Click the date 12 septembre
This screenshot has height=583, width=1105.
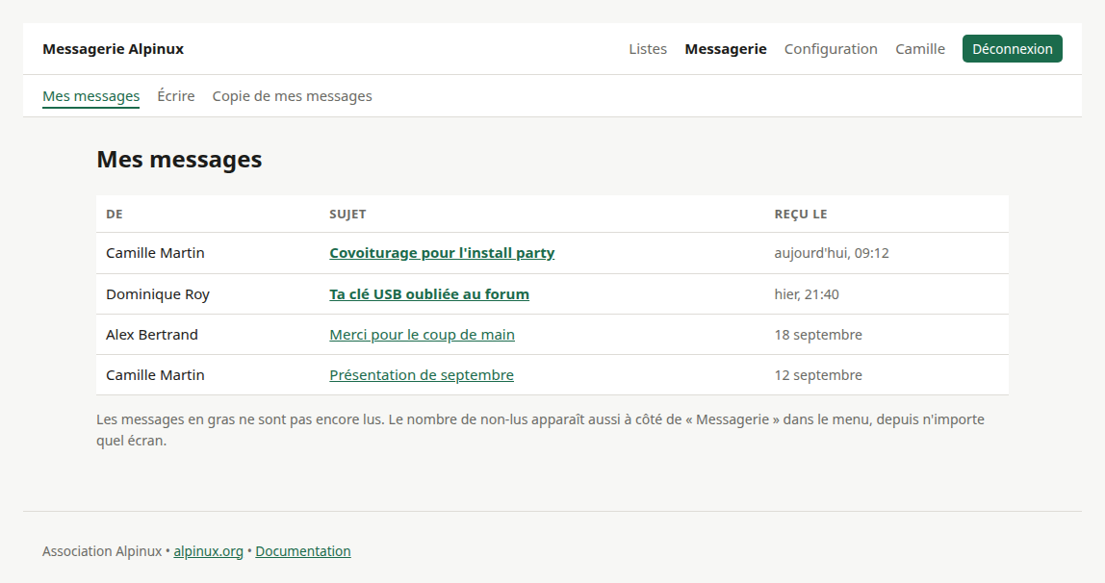(818, 374)
